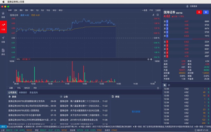Remove stock via −自选 button

coord(145,10)
